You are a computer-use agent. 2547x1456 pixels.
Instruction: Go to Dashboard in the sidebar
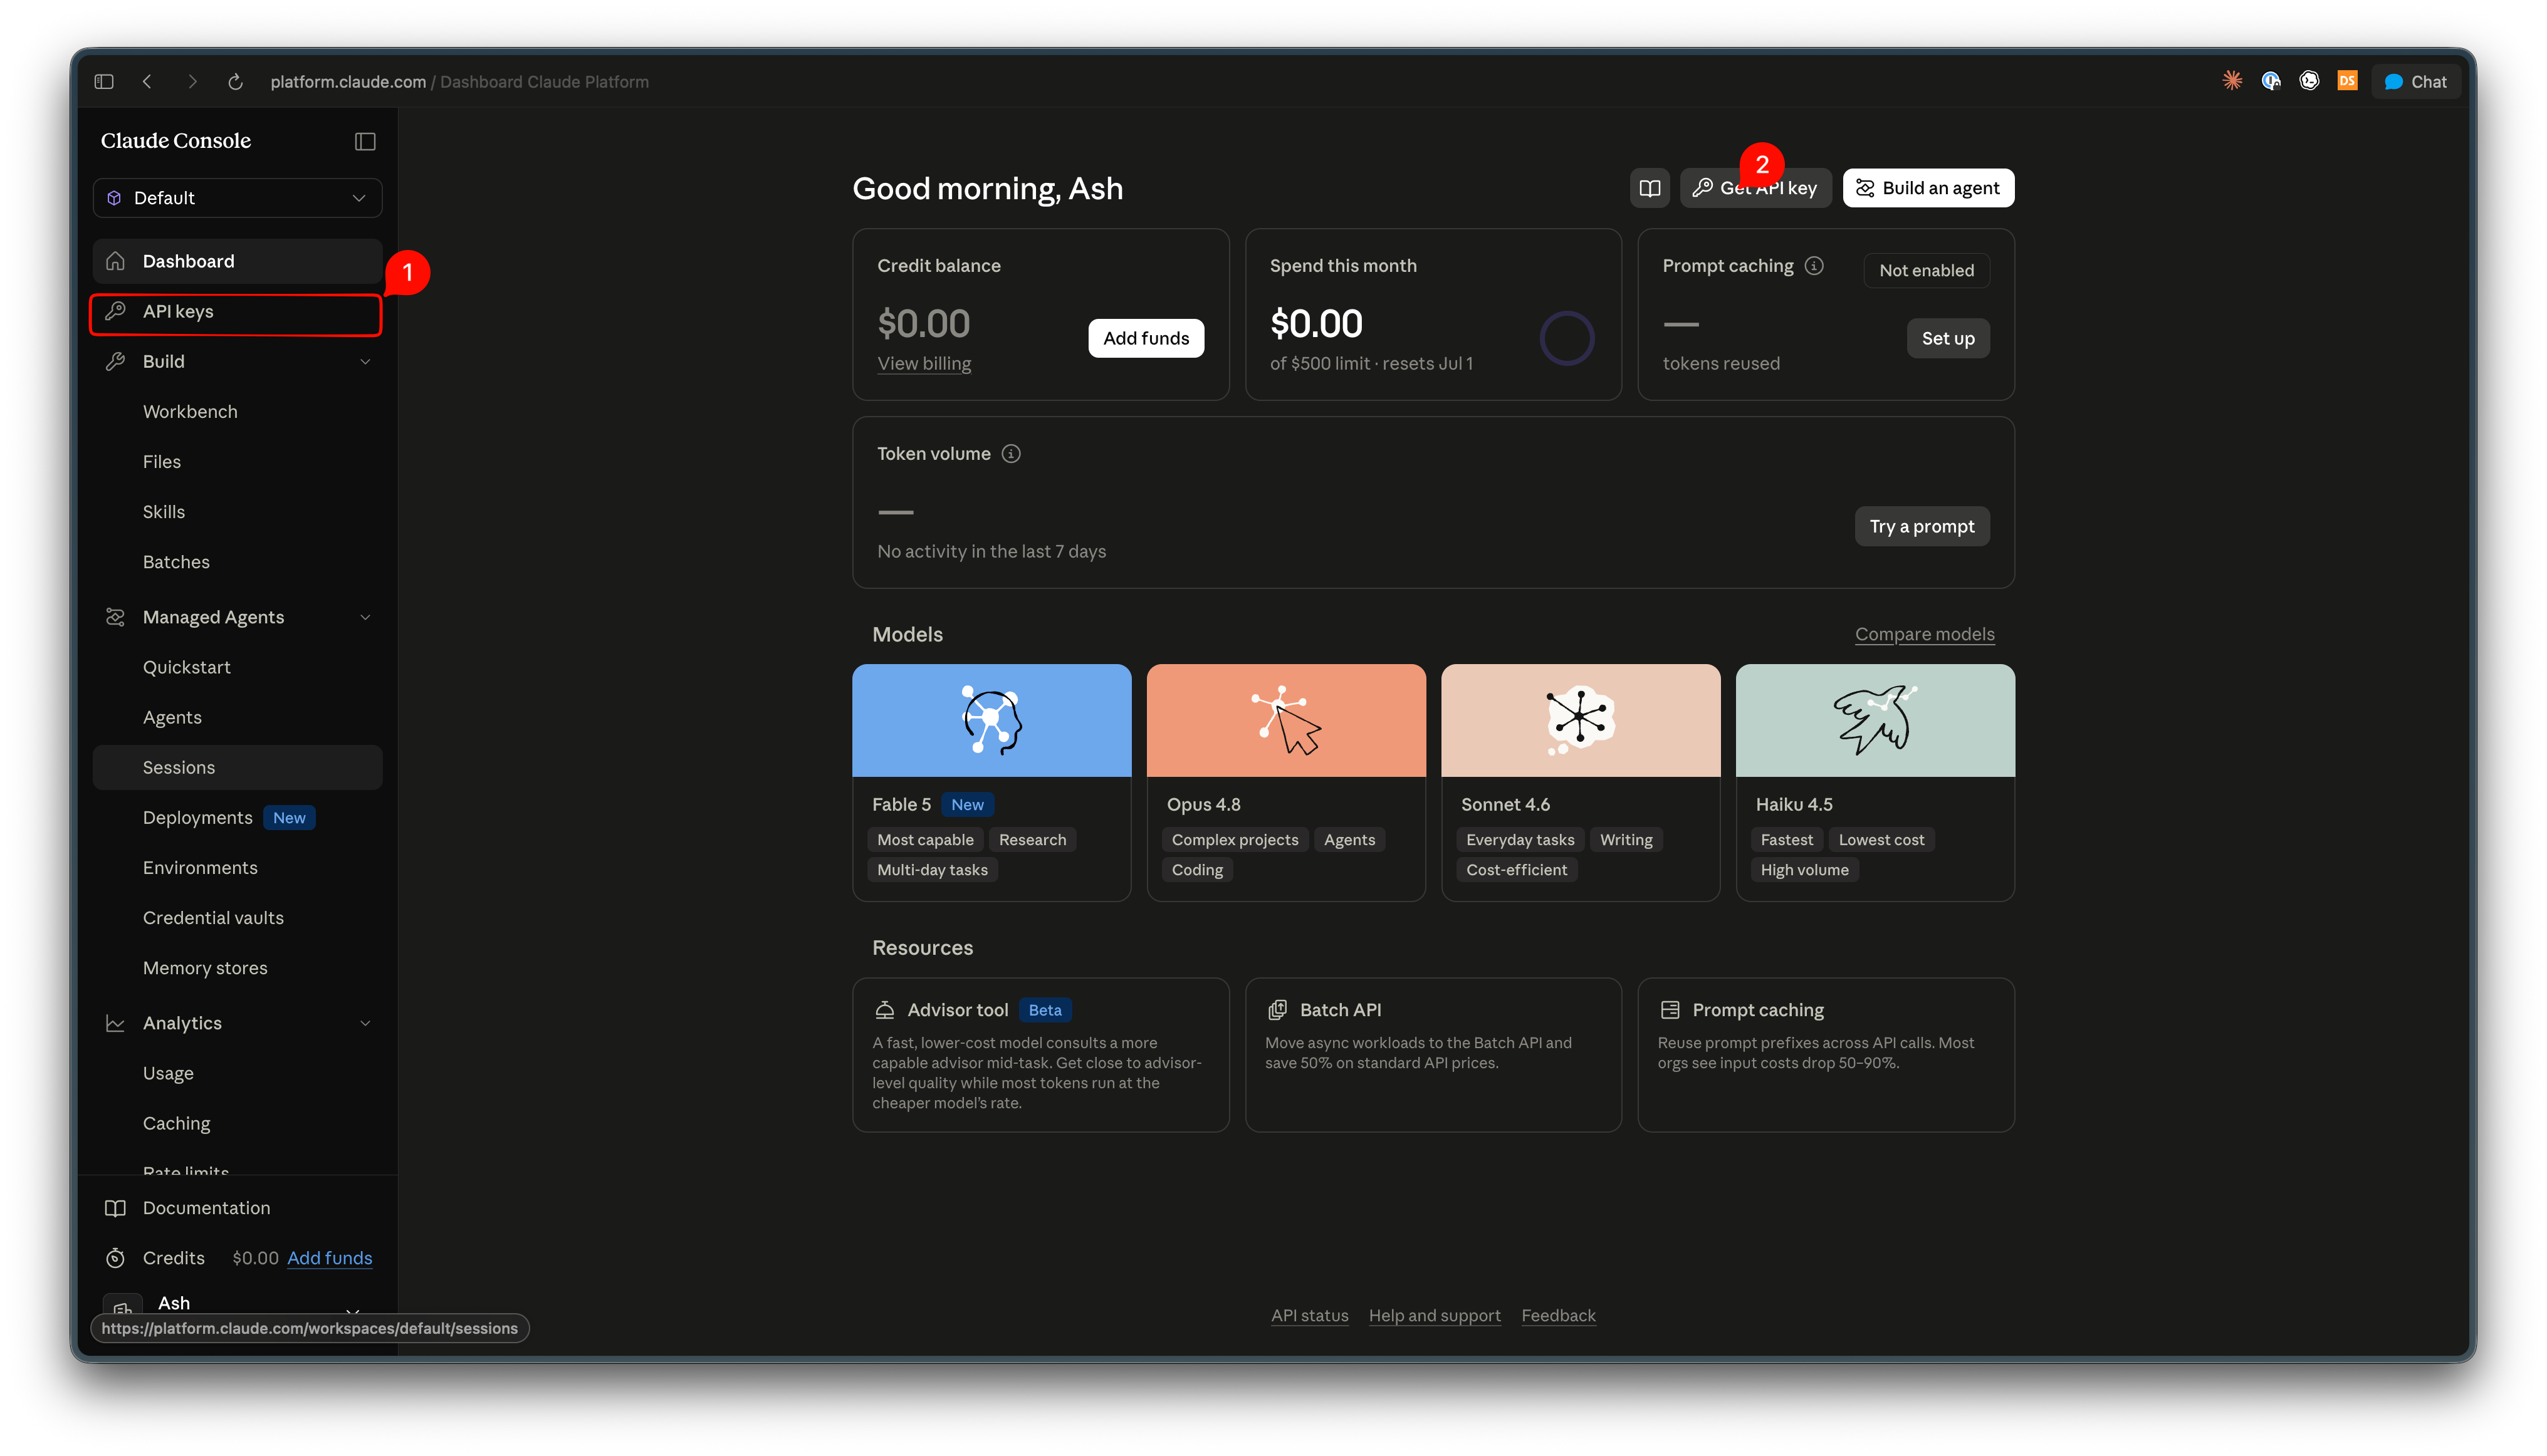pyautogui.click(x=237, y=261)
